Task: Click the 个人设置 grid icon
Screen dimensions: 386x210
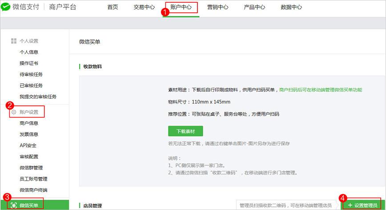Action: coord(14,41)
